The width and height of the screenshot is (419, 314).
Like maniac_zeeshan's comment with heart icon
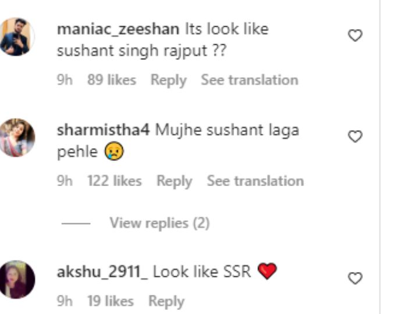coord(355,35)
